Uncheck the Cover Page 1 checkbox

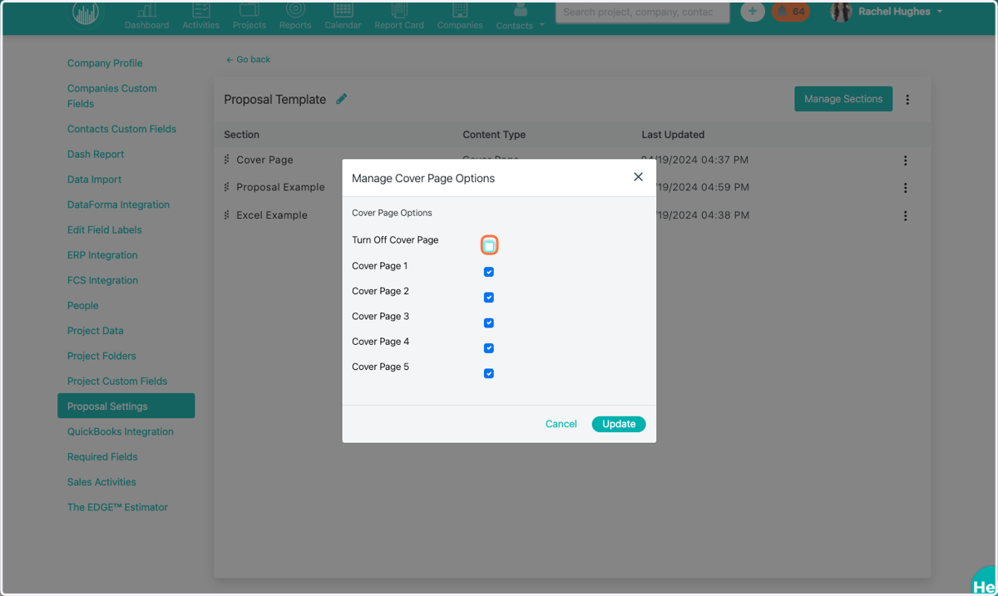pyautogui.click(x=489, y=272)
